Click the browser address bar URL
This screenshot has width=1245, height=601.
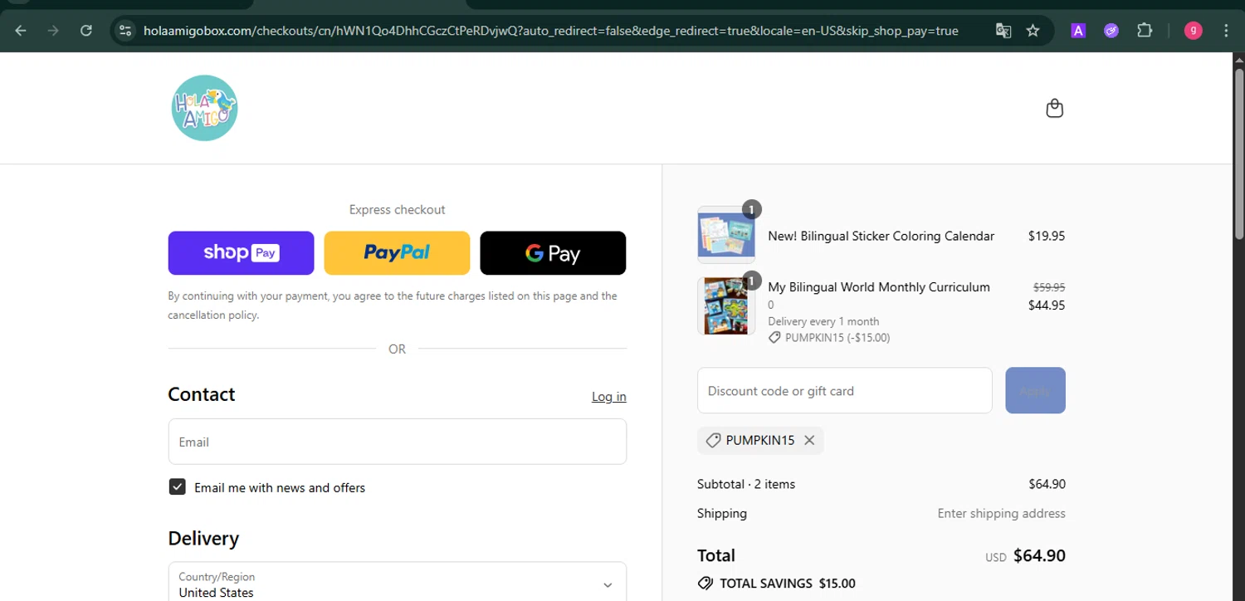point(550,31)
